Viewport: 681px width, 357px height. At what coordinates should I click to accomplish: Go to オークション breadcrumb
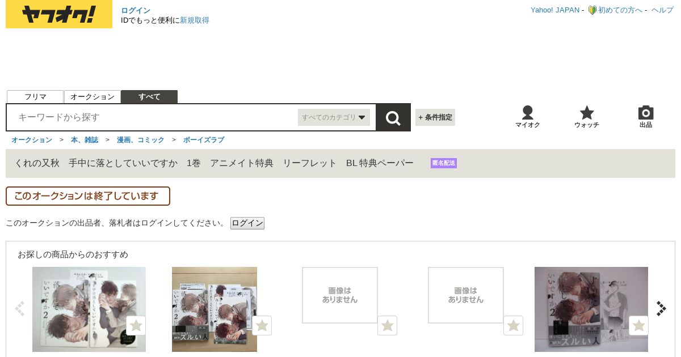32,140
